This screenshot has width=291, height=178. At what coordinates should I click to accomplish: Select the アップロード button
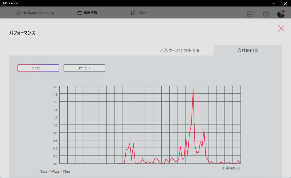pos(38,68)
